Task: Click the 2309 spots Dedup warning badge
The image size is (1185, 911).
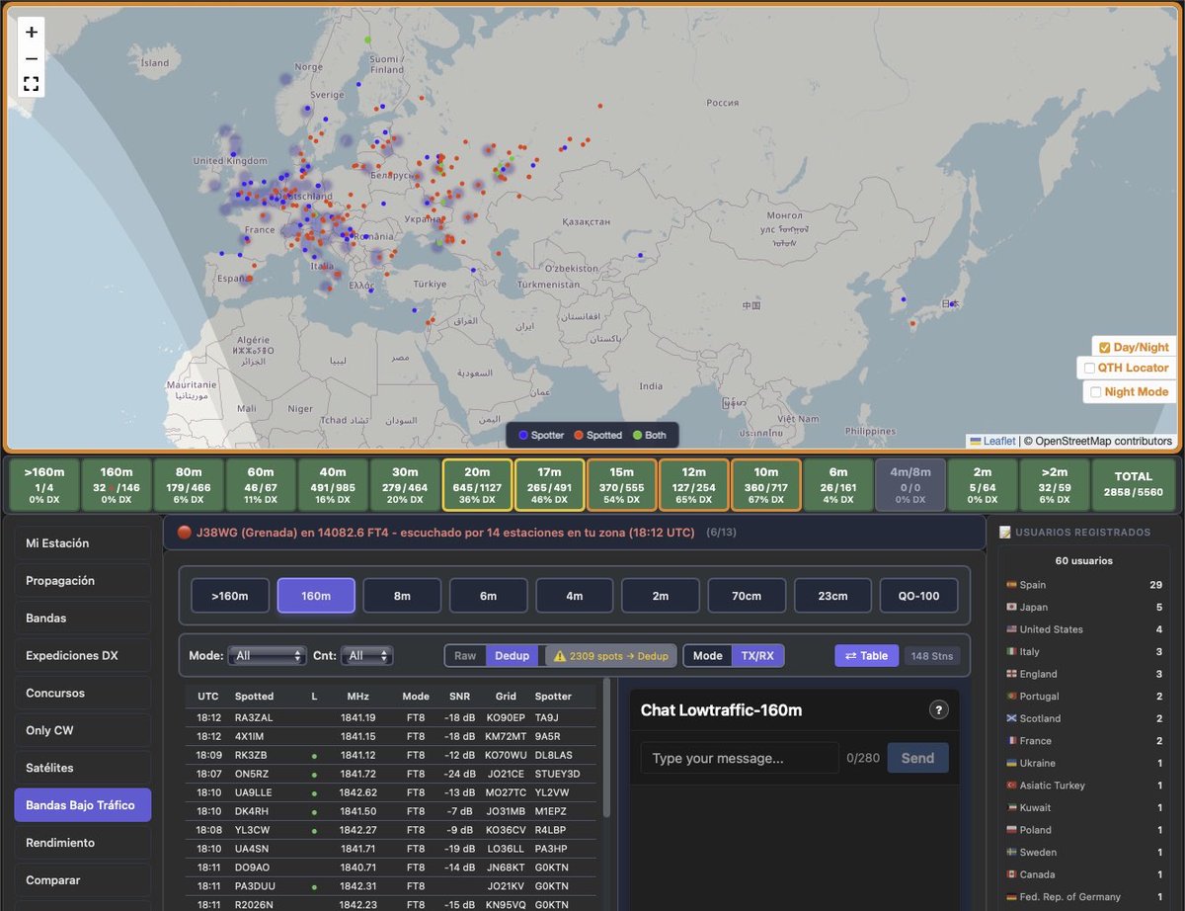Action: pyautogui.click(x=610, y=655)
